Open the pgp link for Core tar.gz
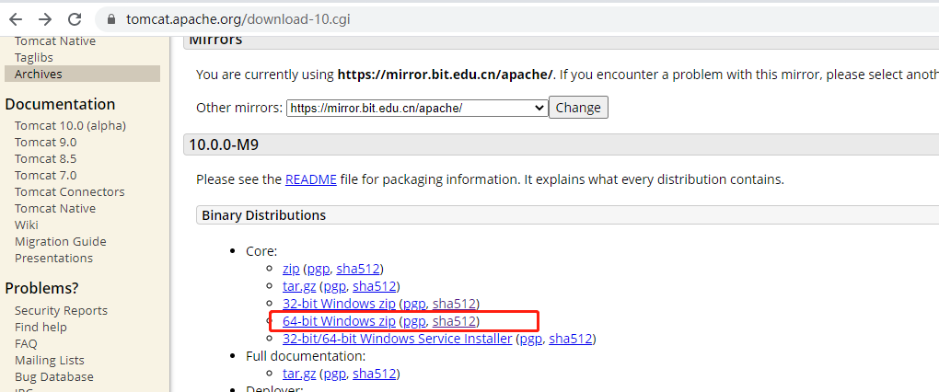 click(x=335, y=287)
